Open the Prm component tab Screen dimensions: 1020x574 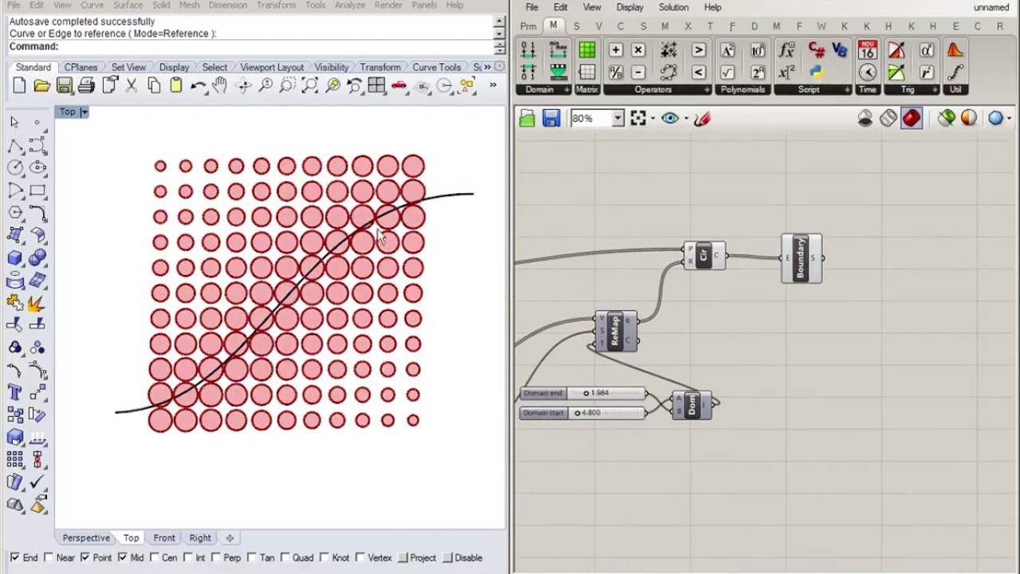pos(528,26)
